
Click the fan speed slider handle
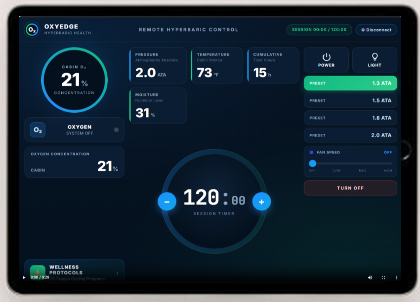pyautogui.click(x=312, y=163)
